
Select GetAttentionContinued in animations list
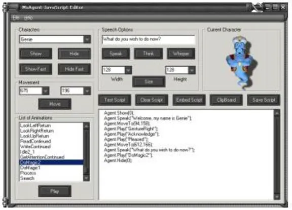click(51, 157)
